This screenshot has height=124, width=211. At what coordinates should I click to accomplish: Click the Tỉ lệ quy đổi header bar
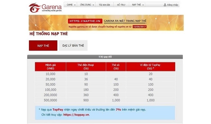[x=105, y=57]
